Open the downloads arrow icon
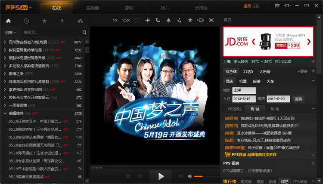The width and height of the screenshot is (323, 184). (x=62, y=21)
